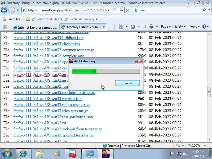Launch Windows Media Player taskbar icon
The height and width of the screenshot is (159, 212).
[x=56, y=154]
